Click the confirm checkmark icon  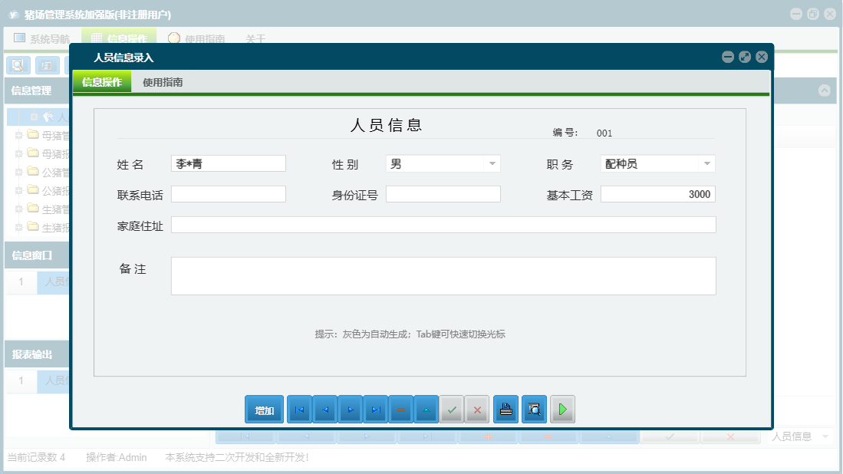(x=452, y=409)
